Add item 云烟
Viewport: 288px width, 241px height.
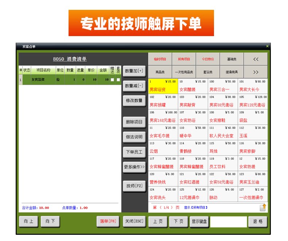pos(163,148)
